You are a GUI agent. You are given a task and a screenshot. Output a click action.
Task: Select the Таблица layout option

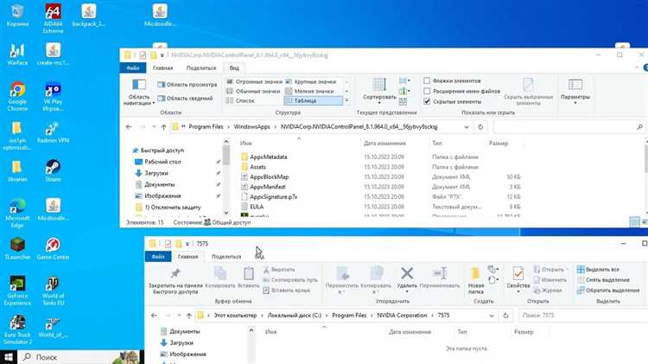[313, 100]
